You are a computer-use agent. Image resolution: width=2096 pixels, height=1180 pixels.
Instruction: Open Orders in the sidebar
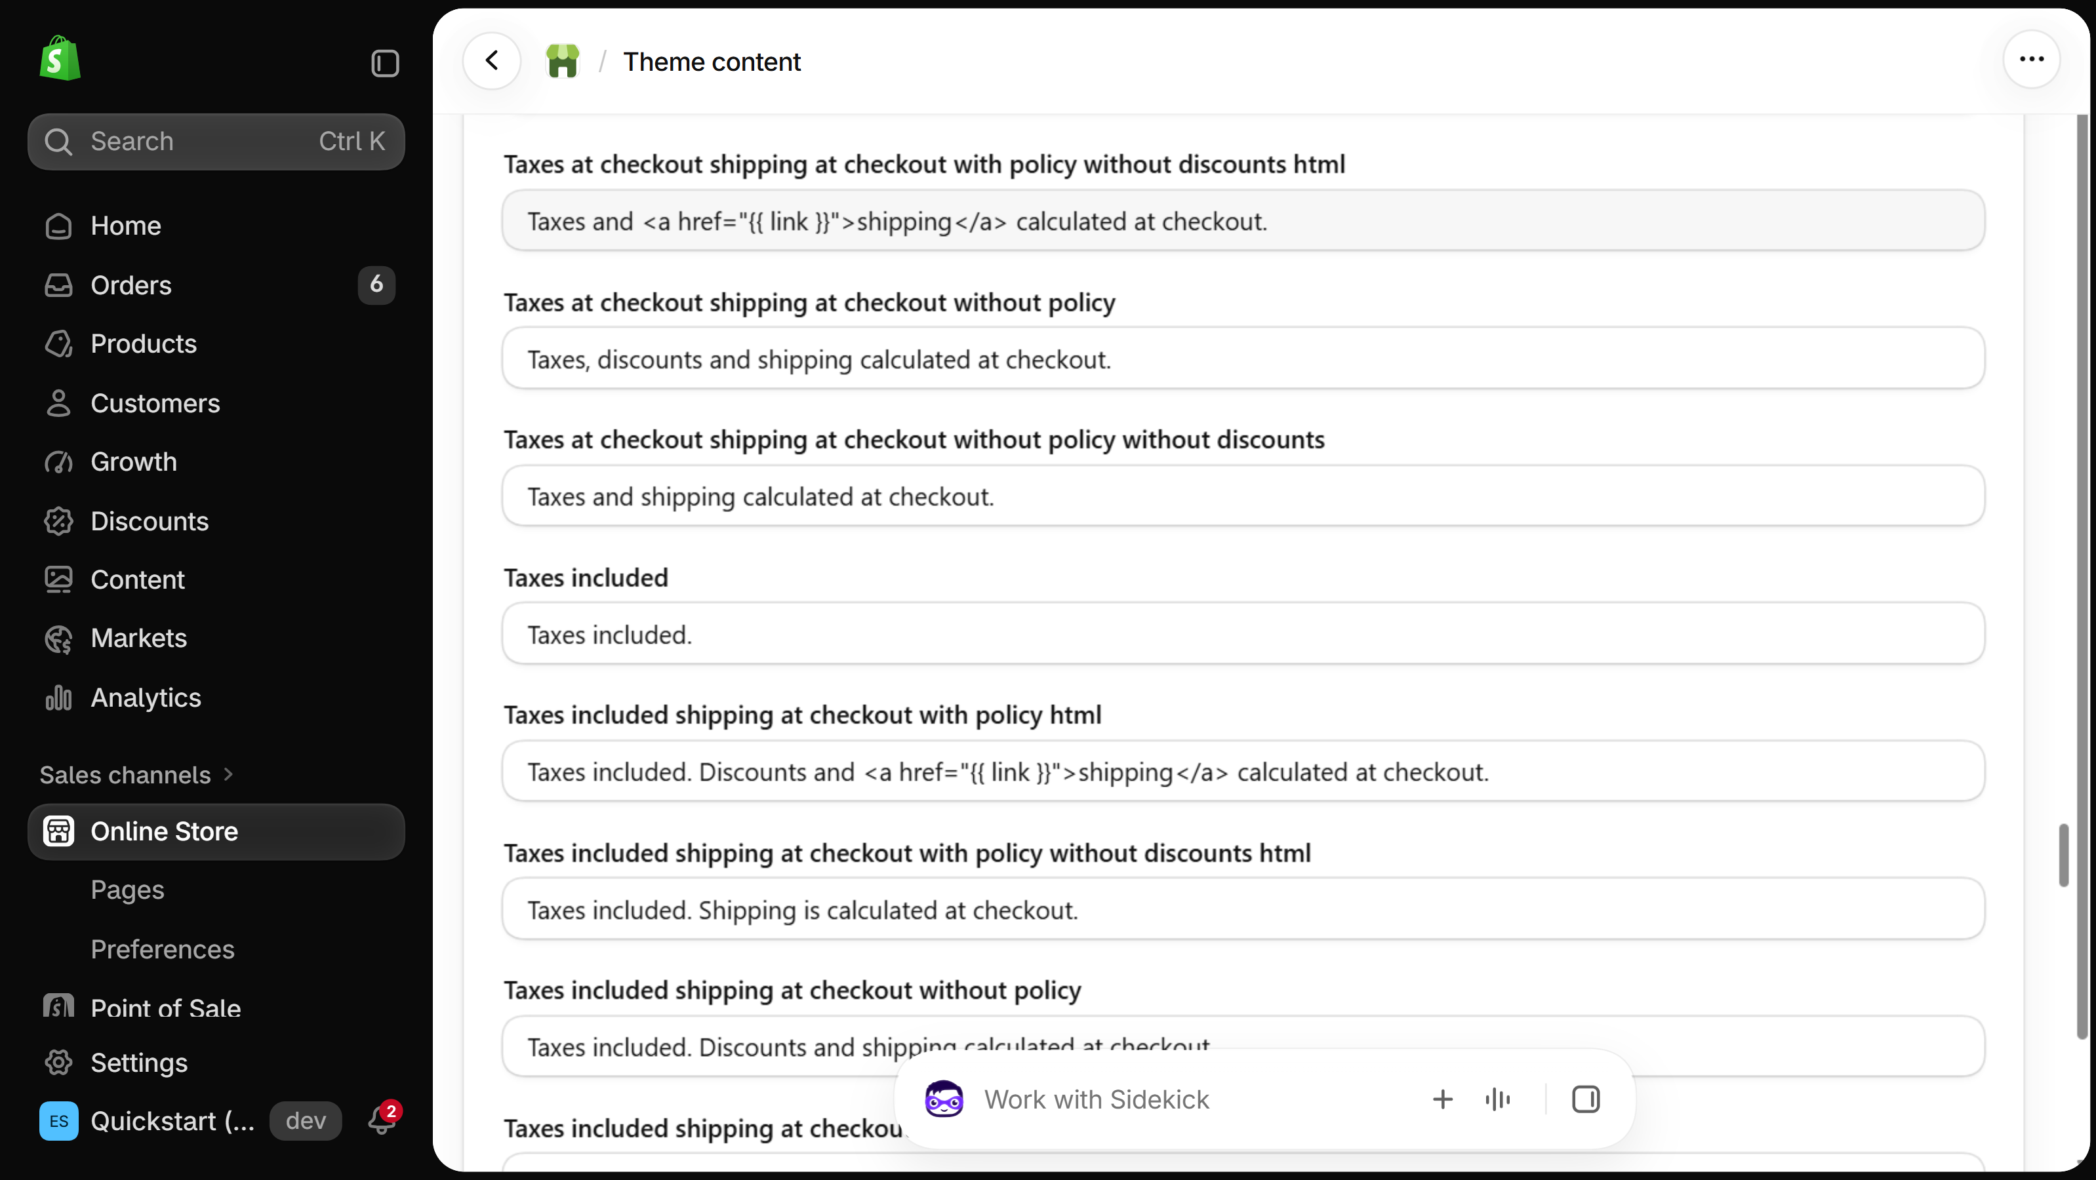click(216, 285)
